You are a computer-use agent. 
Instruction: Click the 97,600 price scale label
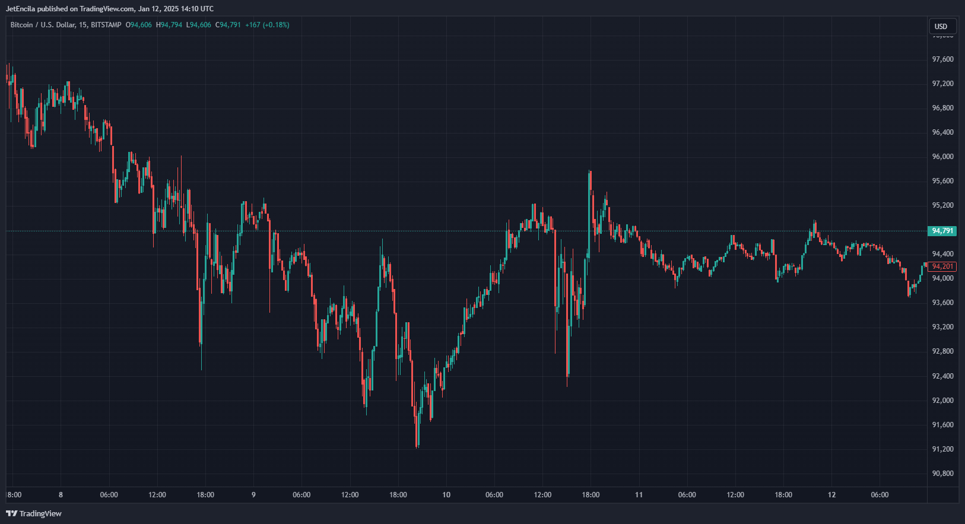[x=942, y=59]
